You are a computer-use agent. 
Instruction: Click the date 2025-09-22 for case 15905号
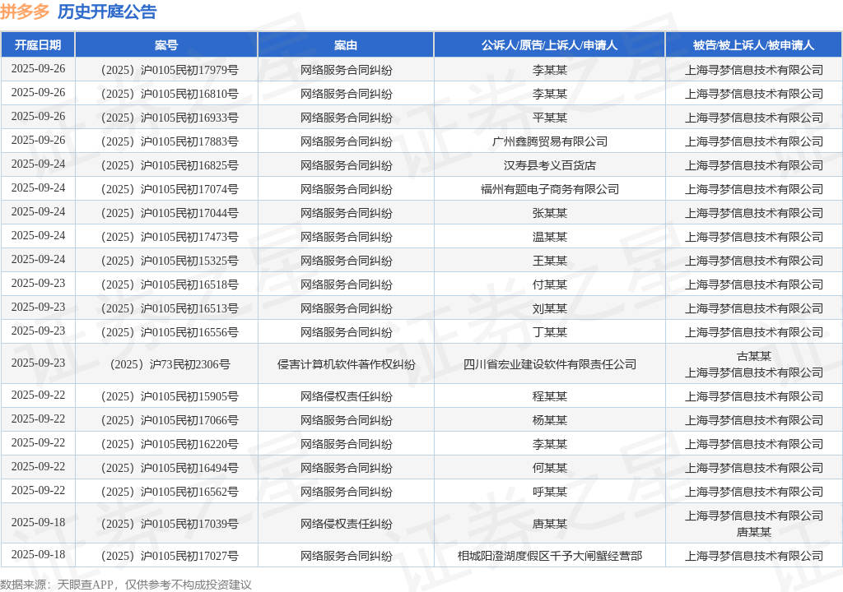tap(38, 395)
